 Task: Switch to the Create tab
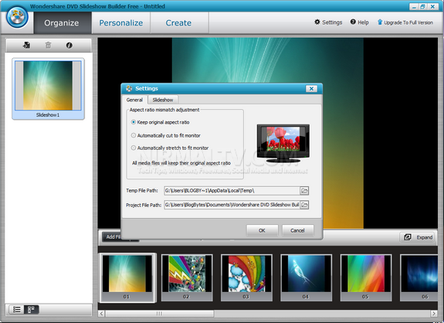178,22
